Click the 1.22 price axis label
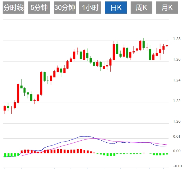Screen dimensions: 184x169 tap(177, 101)
